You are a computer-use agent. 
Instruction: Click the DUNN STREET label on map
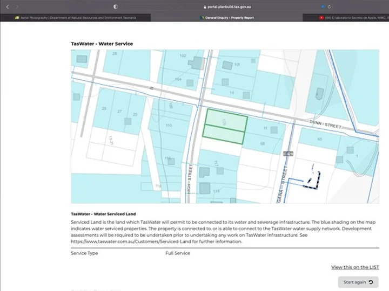(325, 124)
